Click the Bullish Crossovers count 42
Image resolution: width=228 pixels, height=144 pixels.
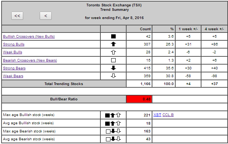148,36
